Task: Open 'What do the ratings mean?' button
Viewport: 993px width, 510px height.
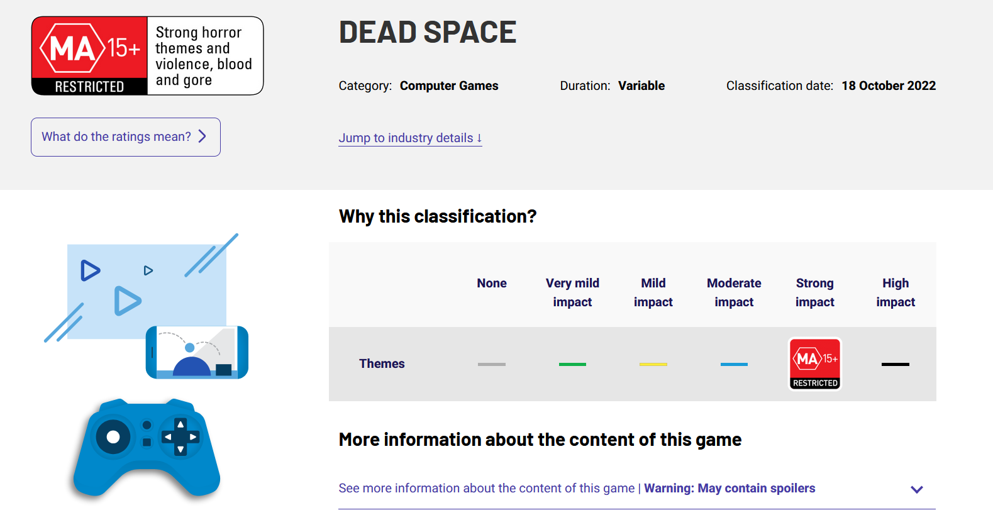Action: coord(126,137)
